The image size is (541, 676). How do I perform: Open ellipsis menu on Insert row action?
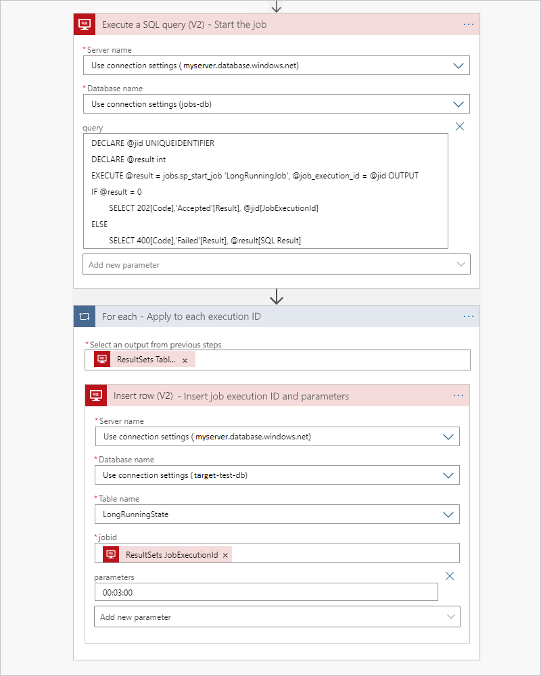tap(458, 395)
